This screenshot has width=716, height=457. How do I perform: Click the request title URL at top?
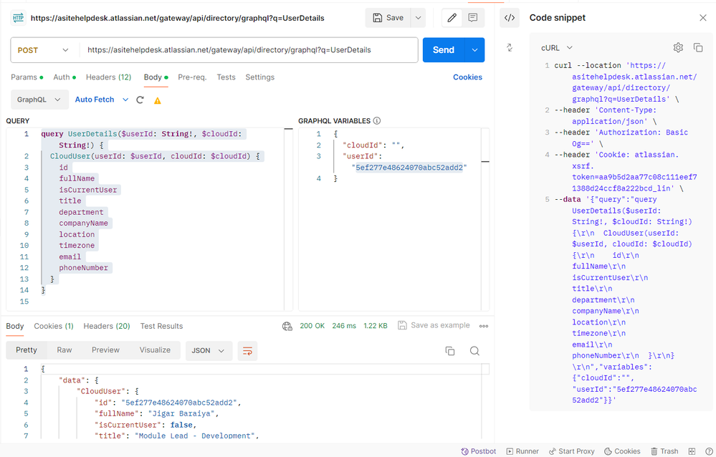point(178,18)
